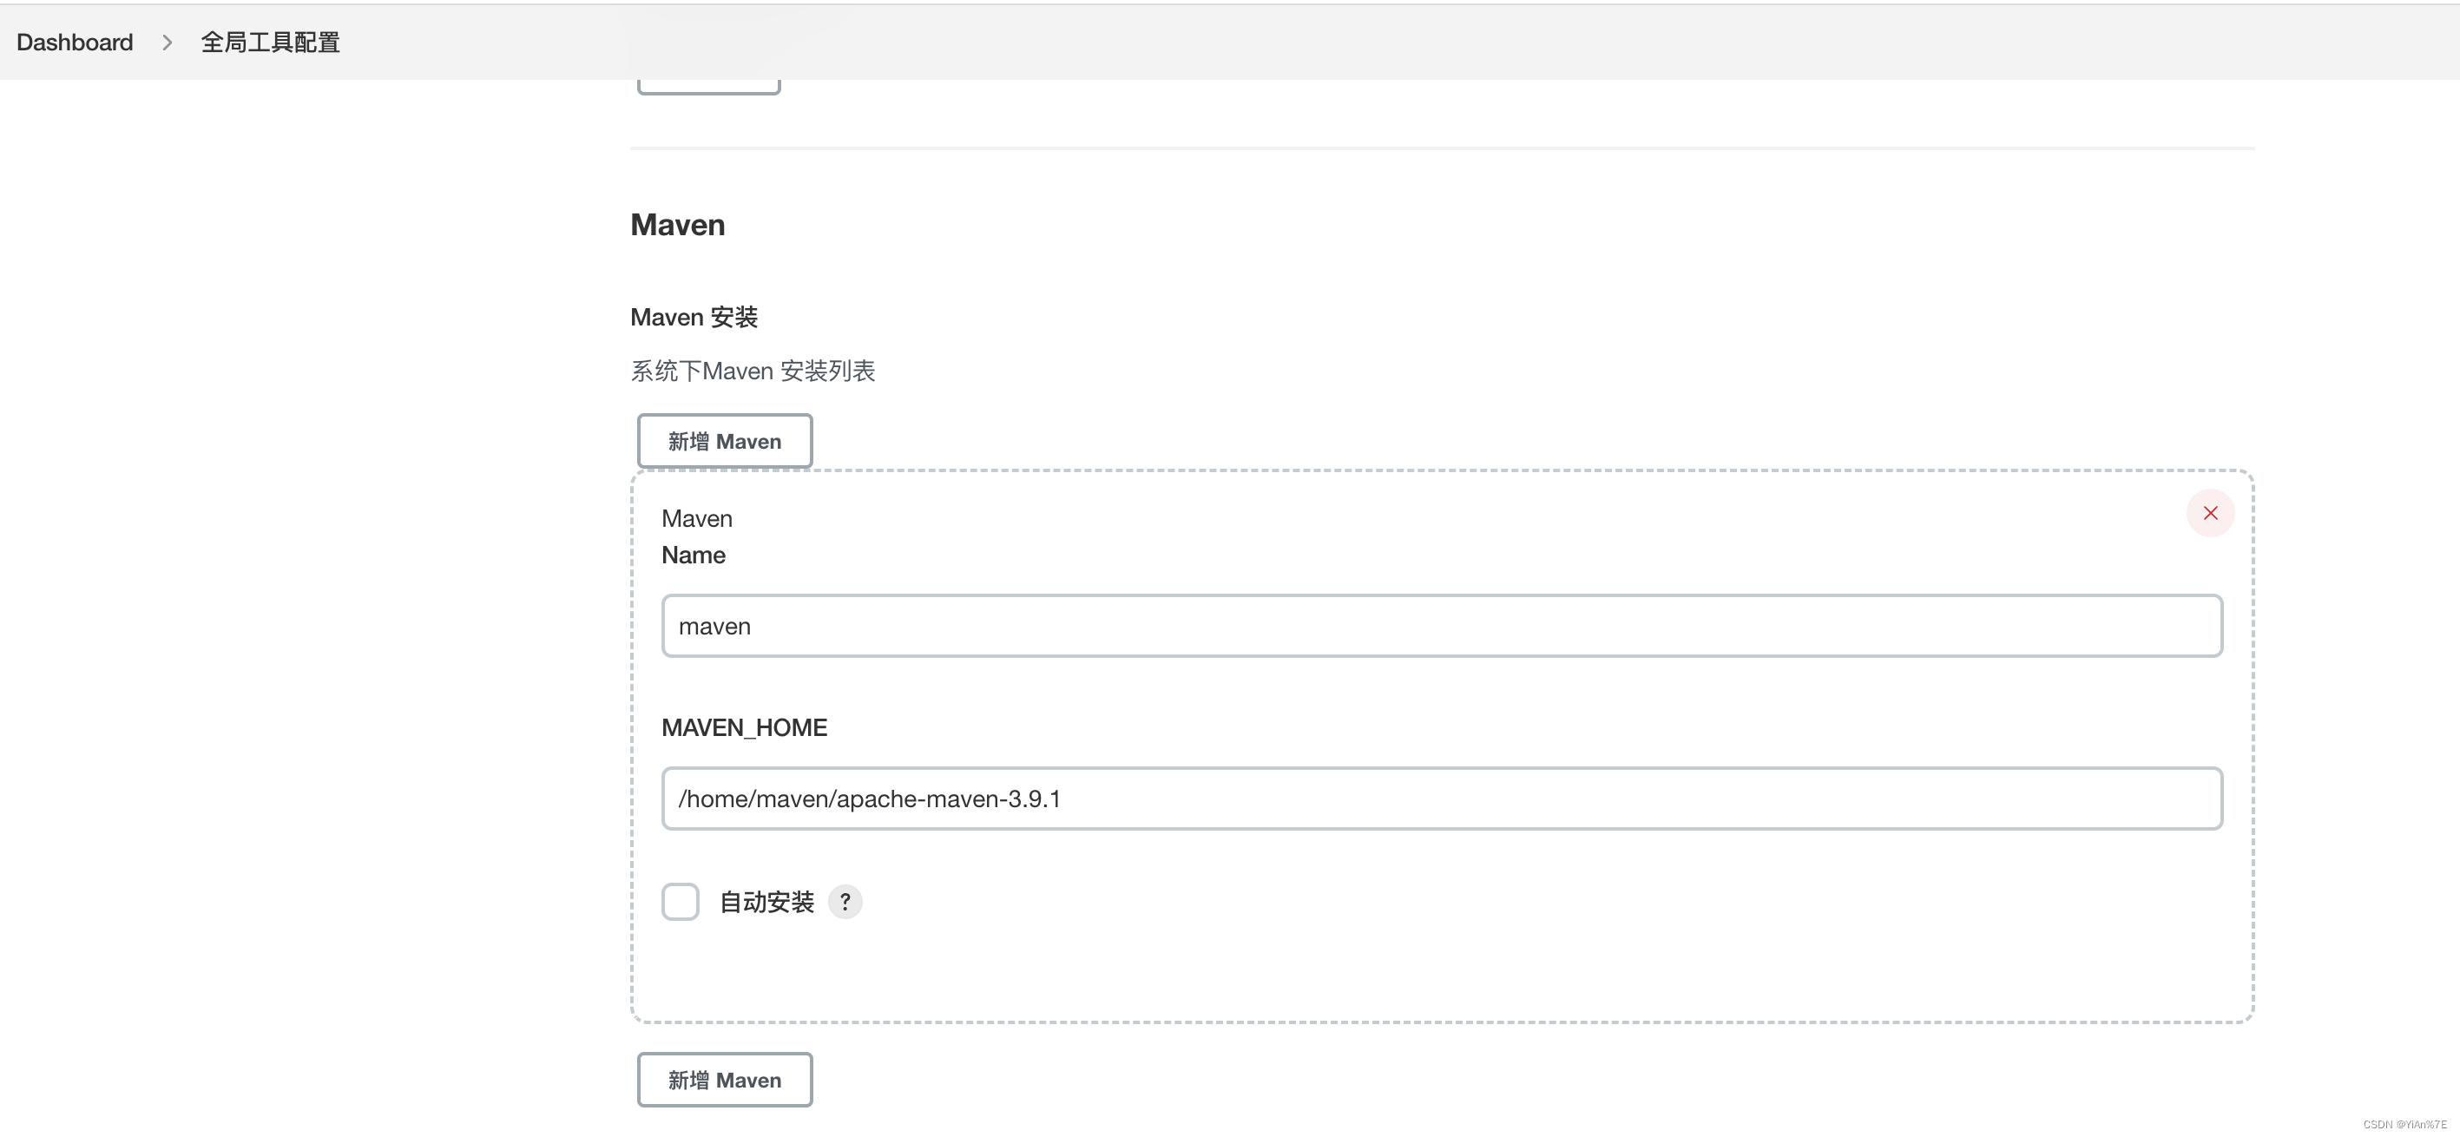Click the bold Name field label

click(x=694, y=555)
